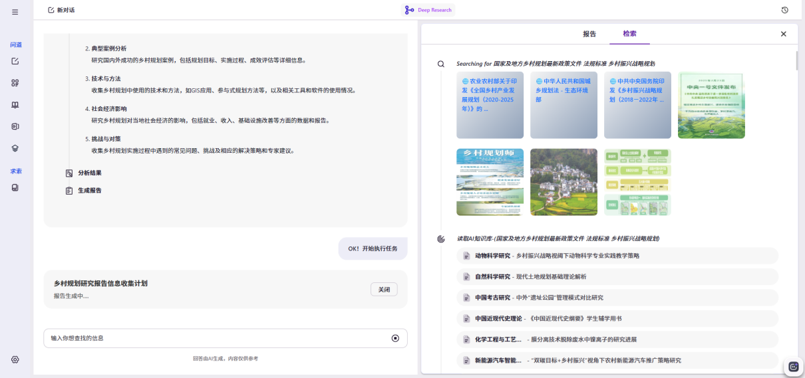Image resolution: width=805 pixels, height=378 pixels.
Task: Click the 关闭 button on the plan card
Action: tap(384, 290)
